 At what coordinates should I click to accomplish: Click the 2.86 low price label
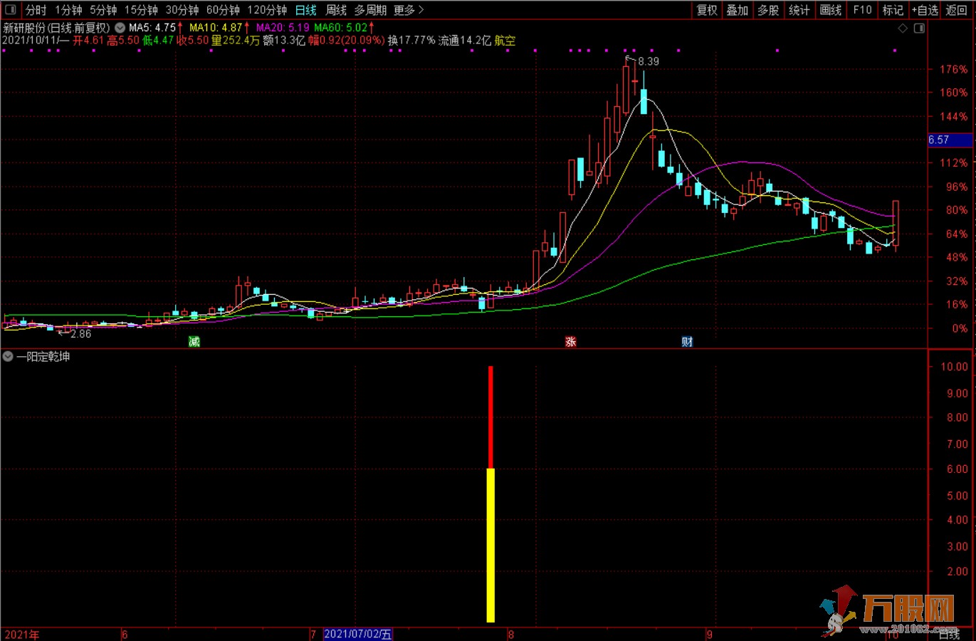click(80, 333)
